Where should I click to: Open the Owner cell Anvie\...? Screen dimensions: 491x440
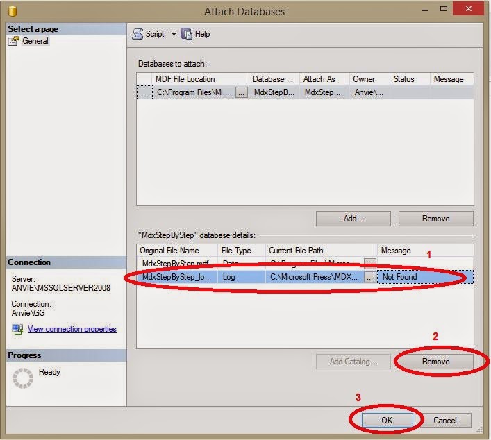tap(369, 92)
